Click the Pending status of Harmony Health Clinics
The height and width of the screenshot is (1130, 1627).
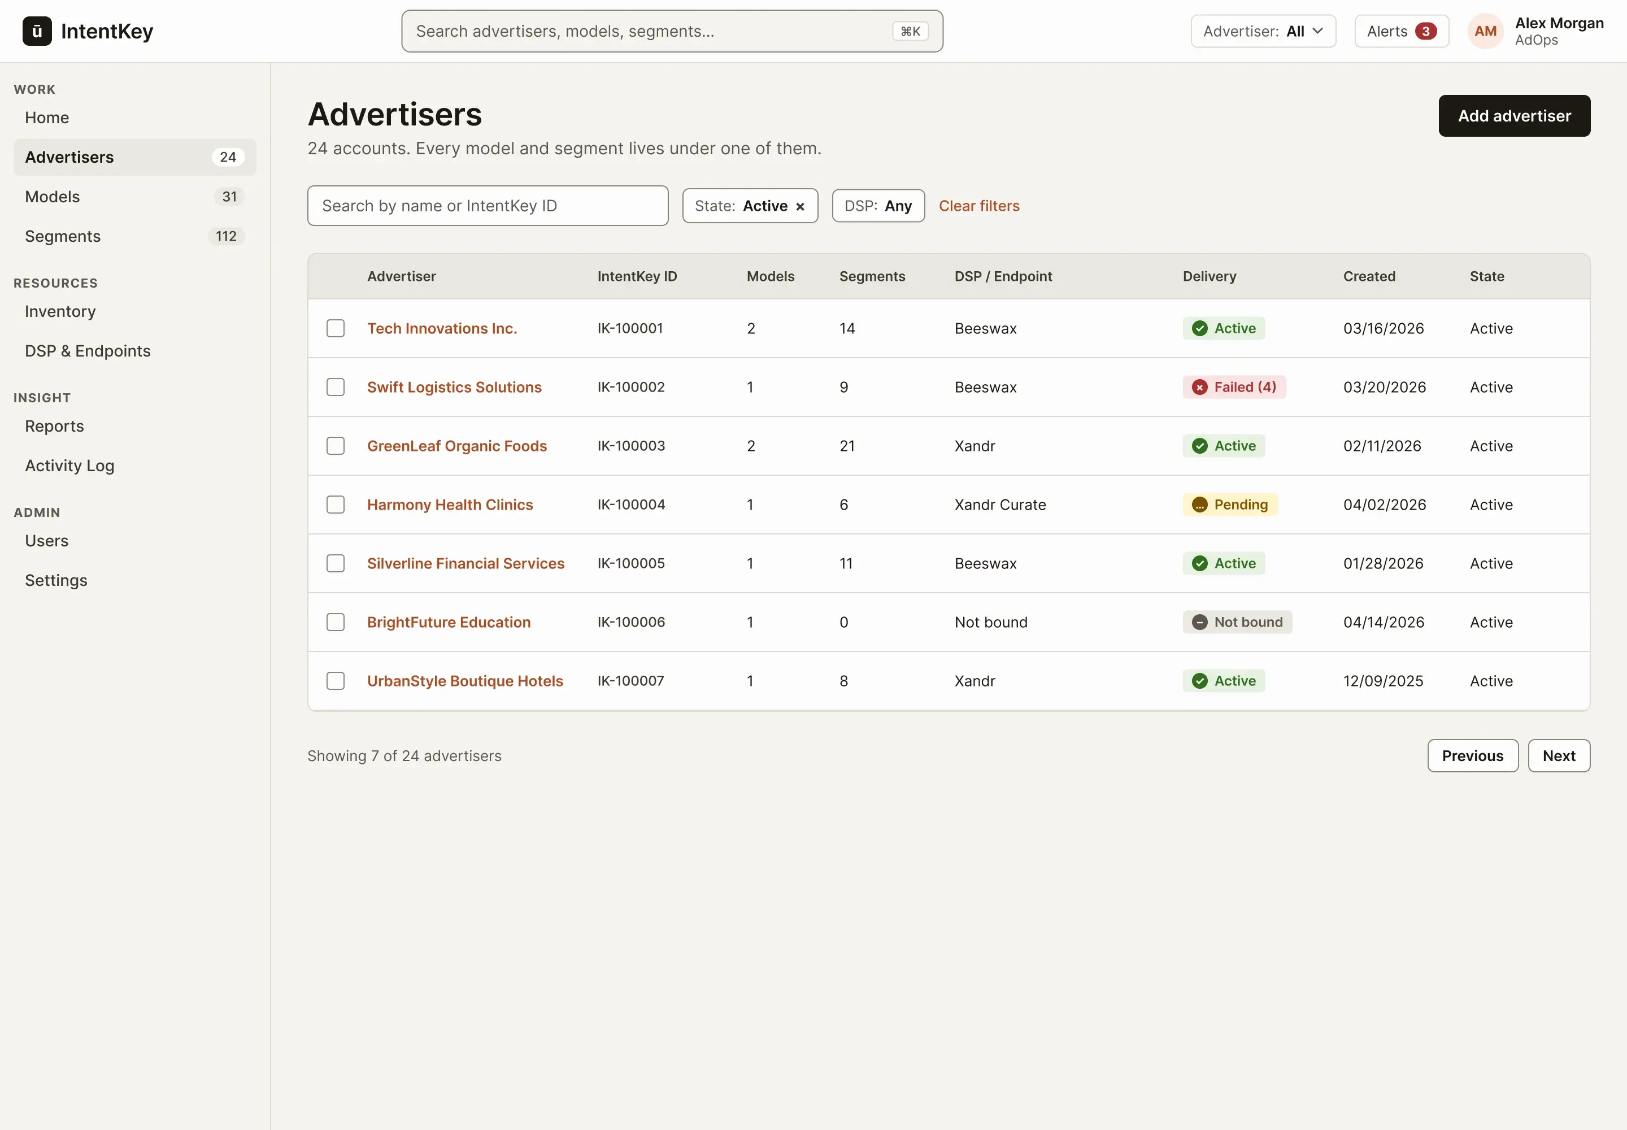(1230, 505)
